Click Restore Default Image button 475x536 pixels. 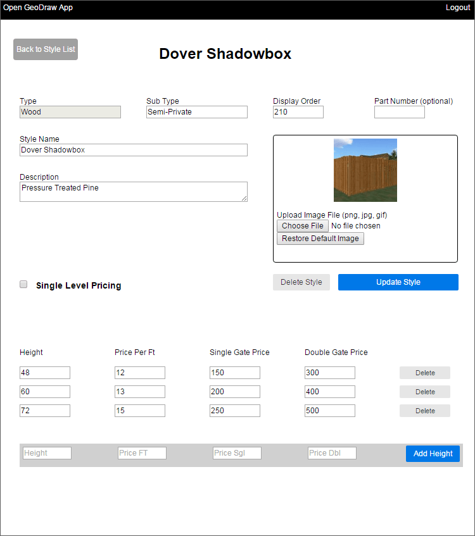pos(320,239)
